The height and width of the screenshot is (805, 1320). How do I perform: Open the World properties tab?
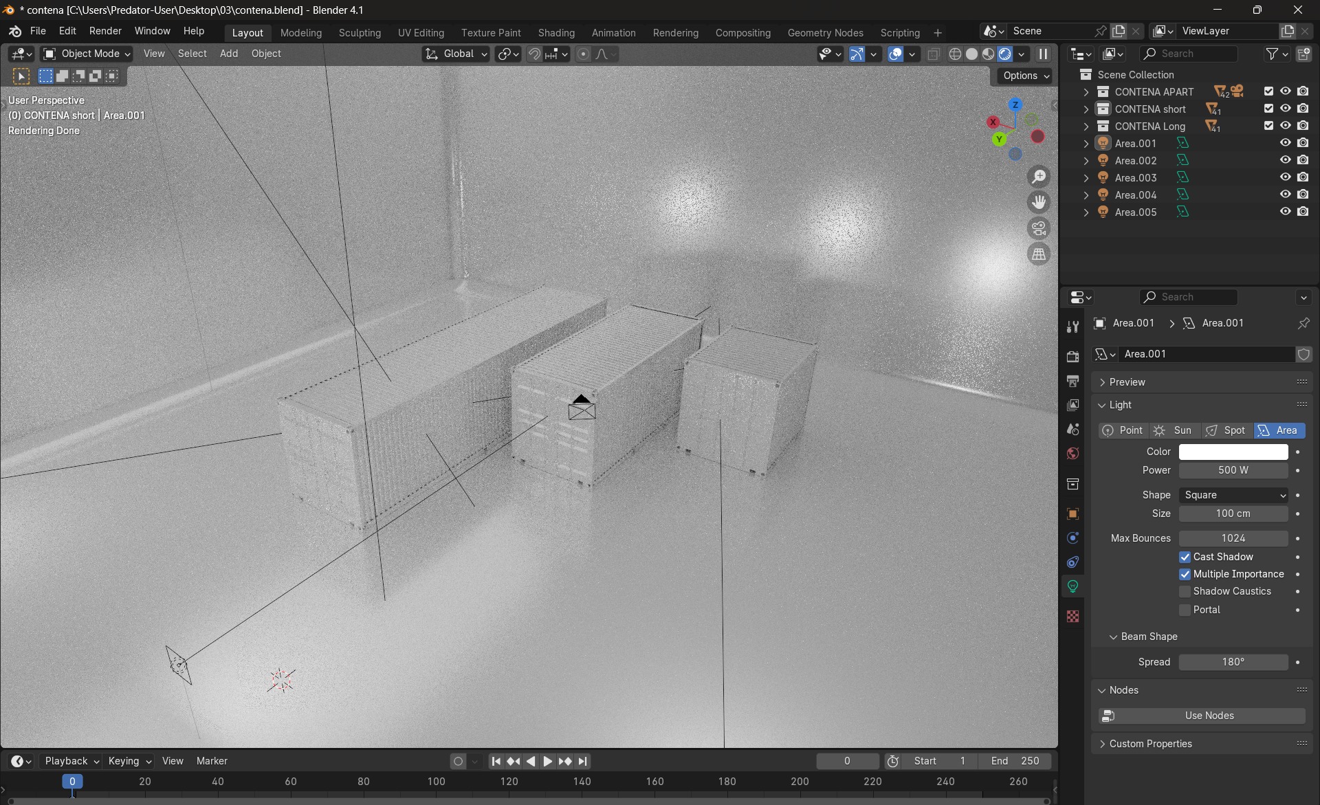pos(1072,453)
